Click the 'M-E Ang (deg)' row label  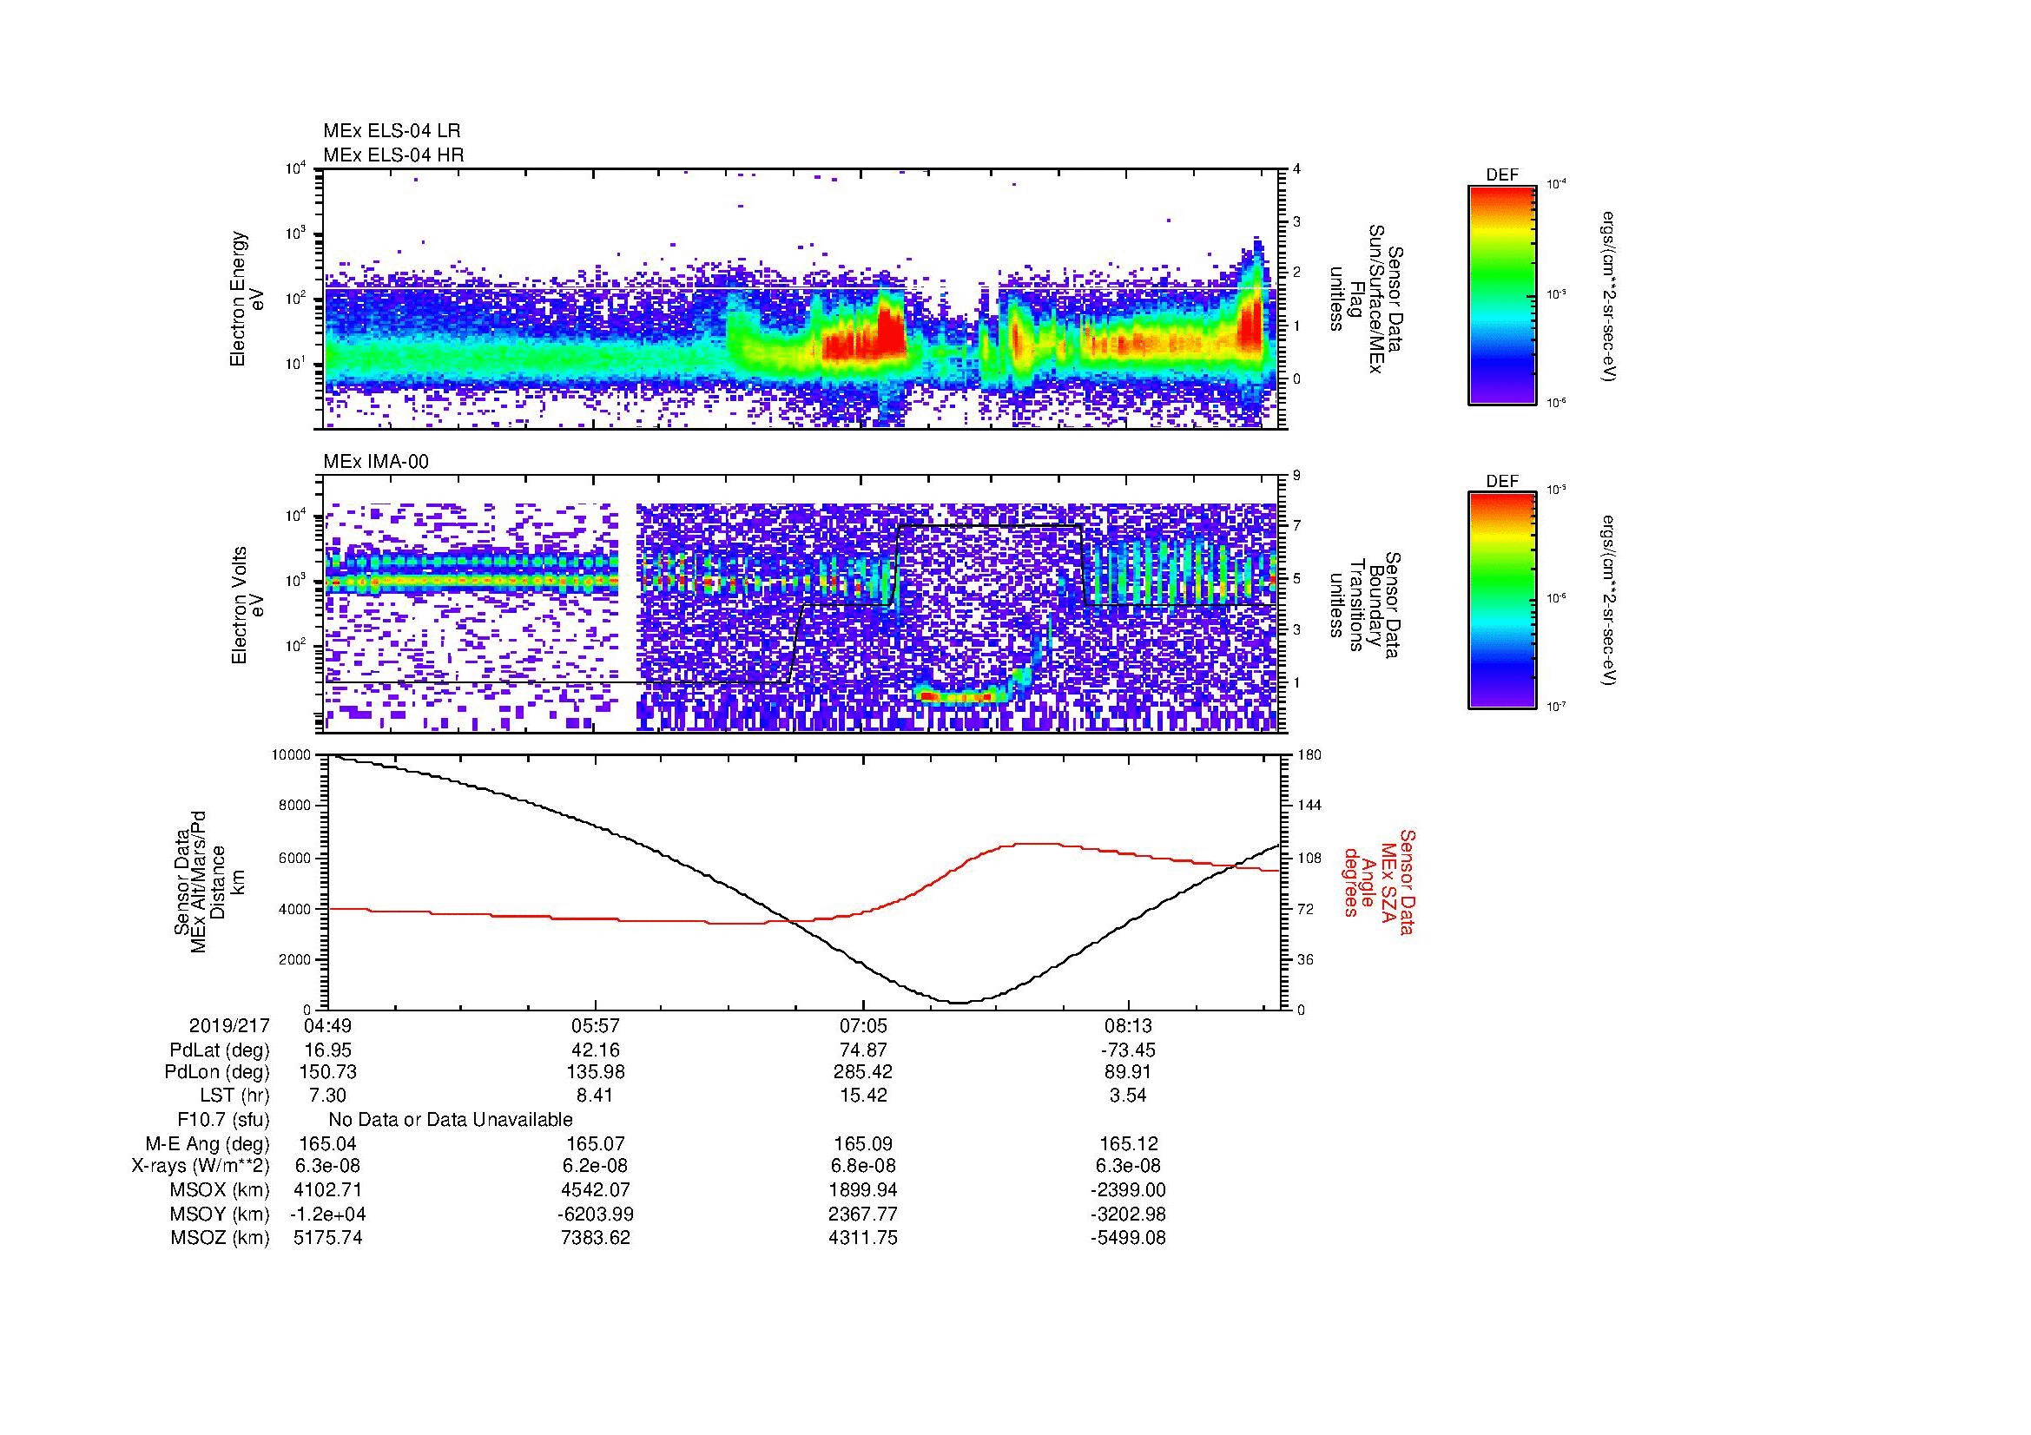pyautogui.click(x=208, y=1144)
